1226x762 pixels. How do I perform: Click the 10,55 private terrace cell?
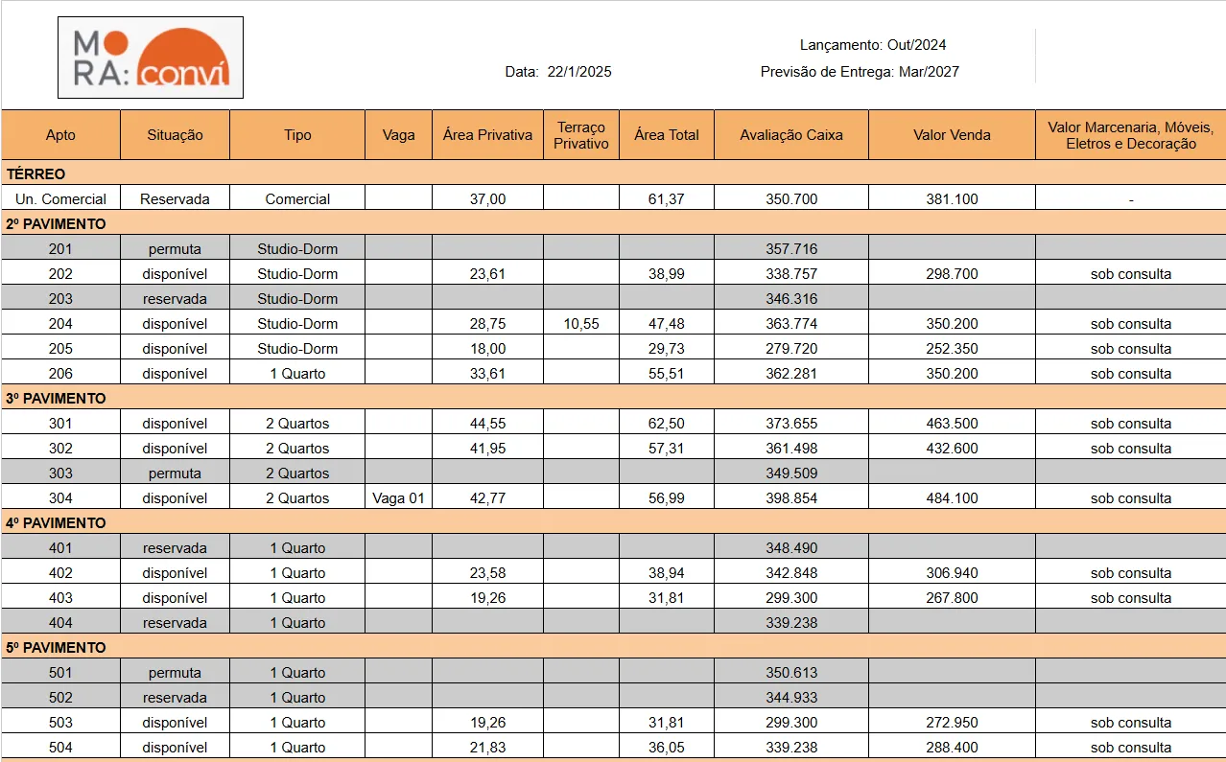[581, 323]
